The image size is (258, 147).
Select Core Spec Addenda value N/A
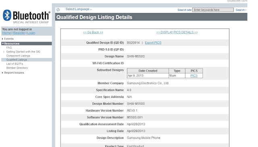(x=129, y=97)
